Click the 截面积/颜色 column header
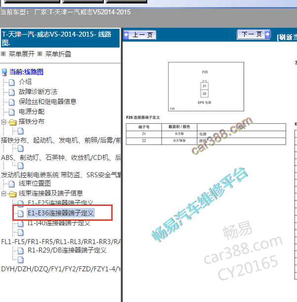 [x=179, y=127]
